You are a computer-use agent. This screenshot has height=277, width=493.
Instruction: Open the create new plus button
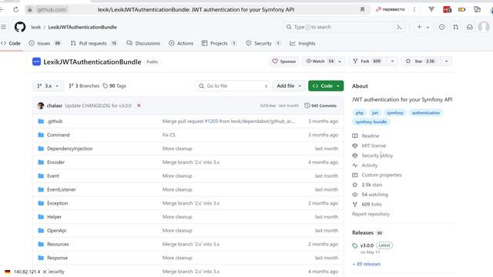(x=419, y=27)
